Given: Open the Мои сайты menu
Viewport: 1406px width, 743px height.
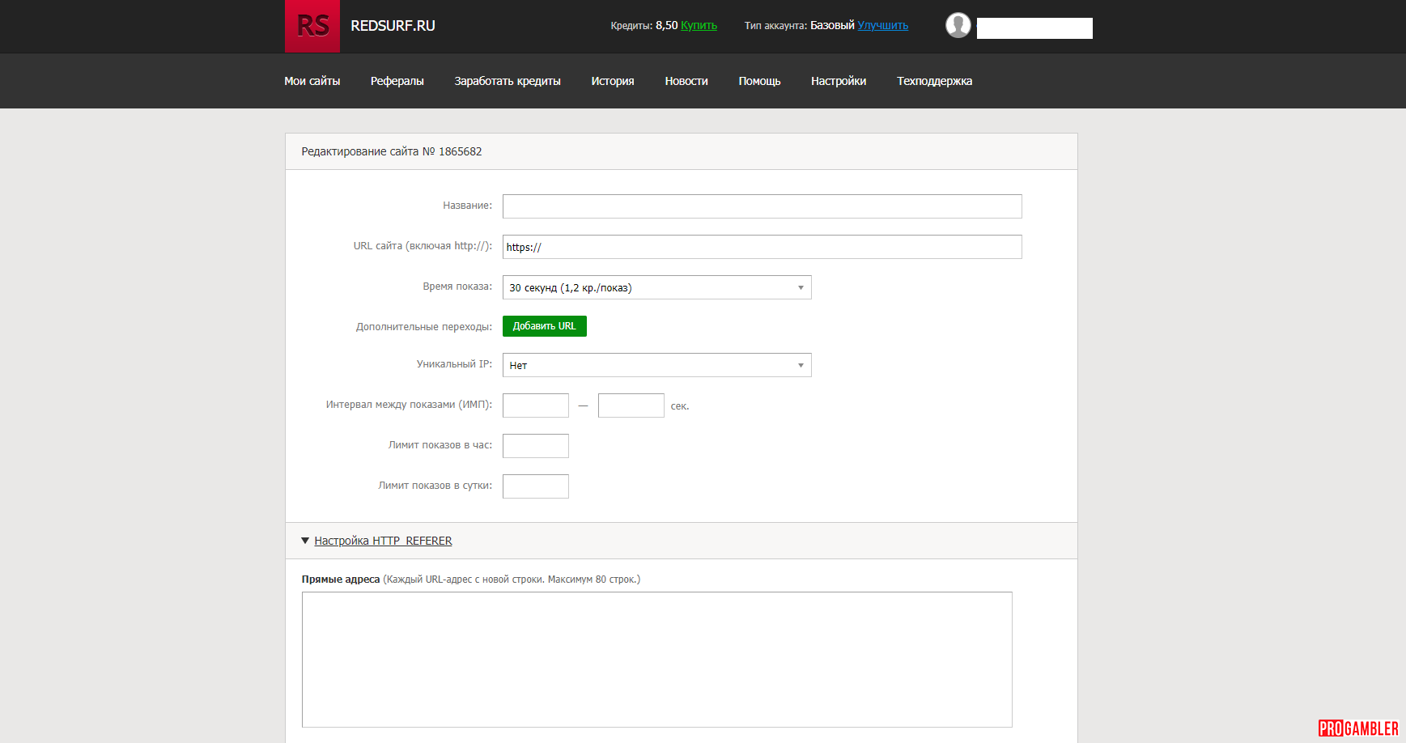Looking at the screenshot, I should [x=312, y=81].
